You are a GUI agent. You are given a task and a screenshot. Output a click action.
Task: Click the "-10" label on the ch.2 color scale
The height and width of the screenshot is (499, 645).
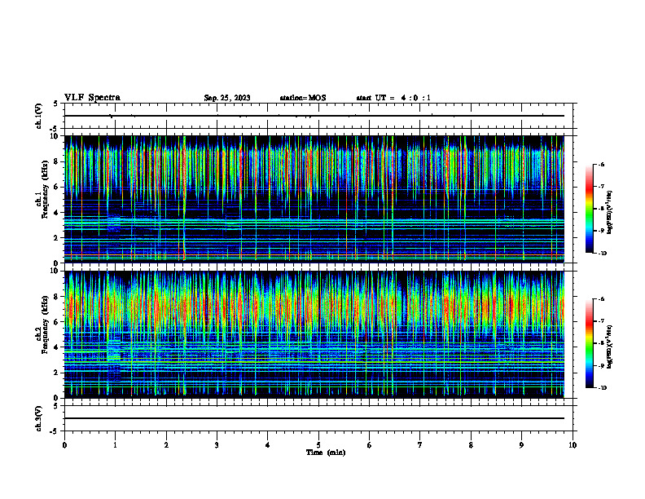(602, 388)
